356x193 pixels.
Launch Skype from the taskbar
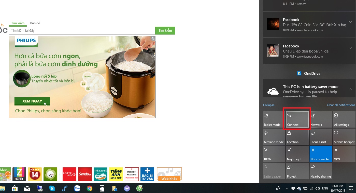pyautogui.click(x=52, y=188)
